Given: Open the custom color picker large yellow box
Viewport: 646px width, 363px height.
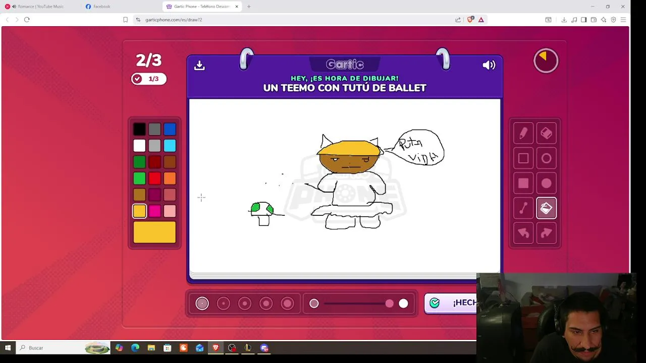Looking at the screenshot, I should 154,232.
